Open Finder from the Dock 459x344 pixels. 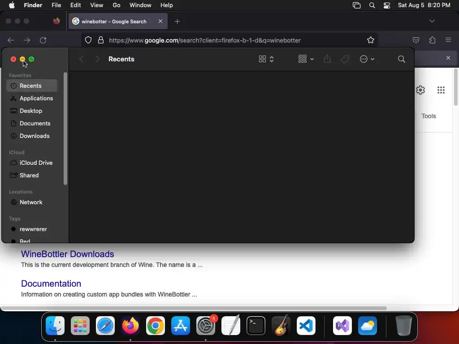pyautogui.click(x=55, y=326)
